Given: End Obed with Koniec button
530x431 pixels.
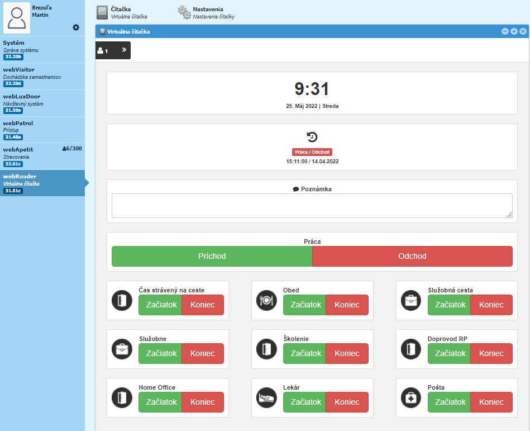Looking at the screenshot, I should [x=347, y=305].
